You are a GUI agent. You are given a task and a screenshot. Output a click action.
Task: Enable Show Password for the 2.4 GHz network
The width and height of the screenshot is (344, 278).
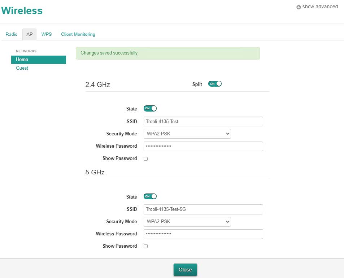coord(145,158)
